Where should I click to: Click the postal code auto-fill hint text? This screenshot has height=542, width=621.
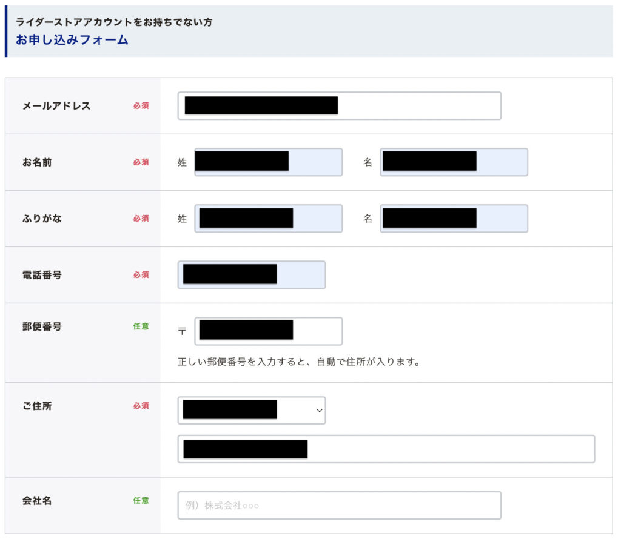[x=299, y=362]
